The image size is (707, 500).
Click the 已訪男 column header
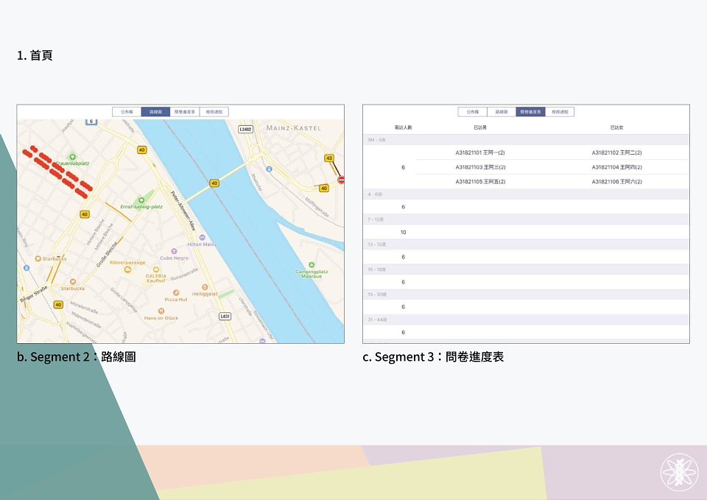click(x=480, y=127)
